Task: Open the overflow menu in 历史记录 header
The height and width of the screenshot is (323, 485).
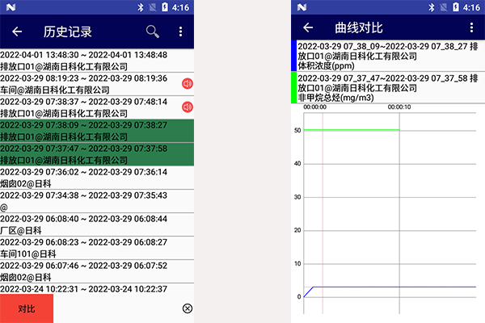Action: [x=180, y=32]
